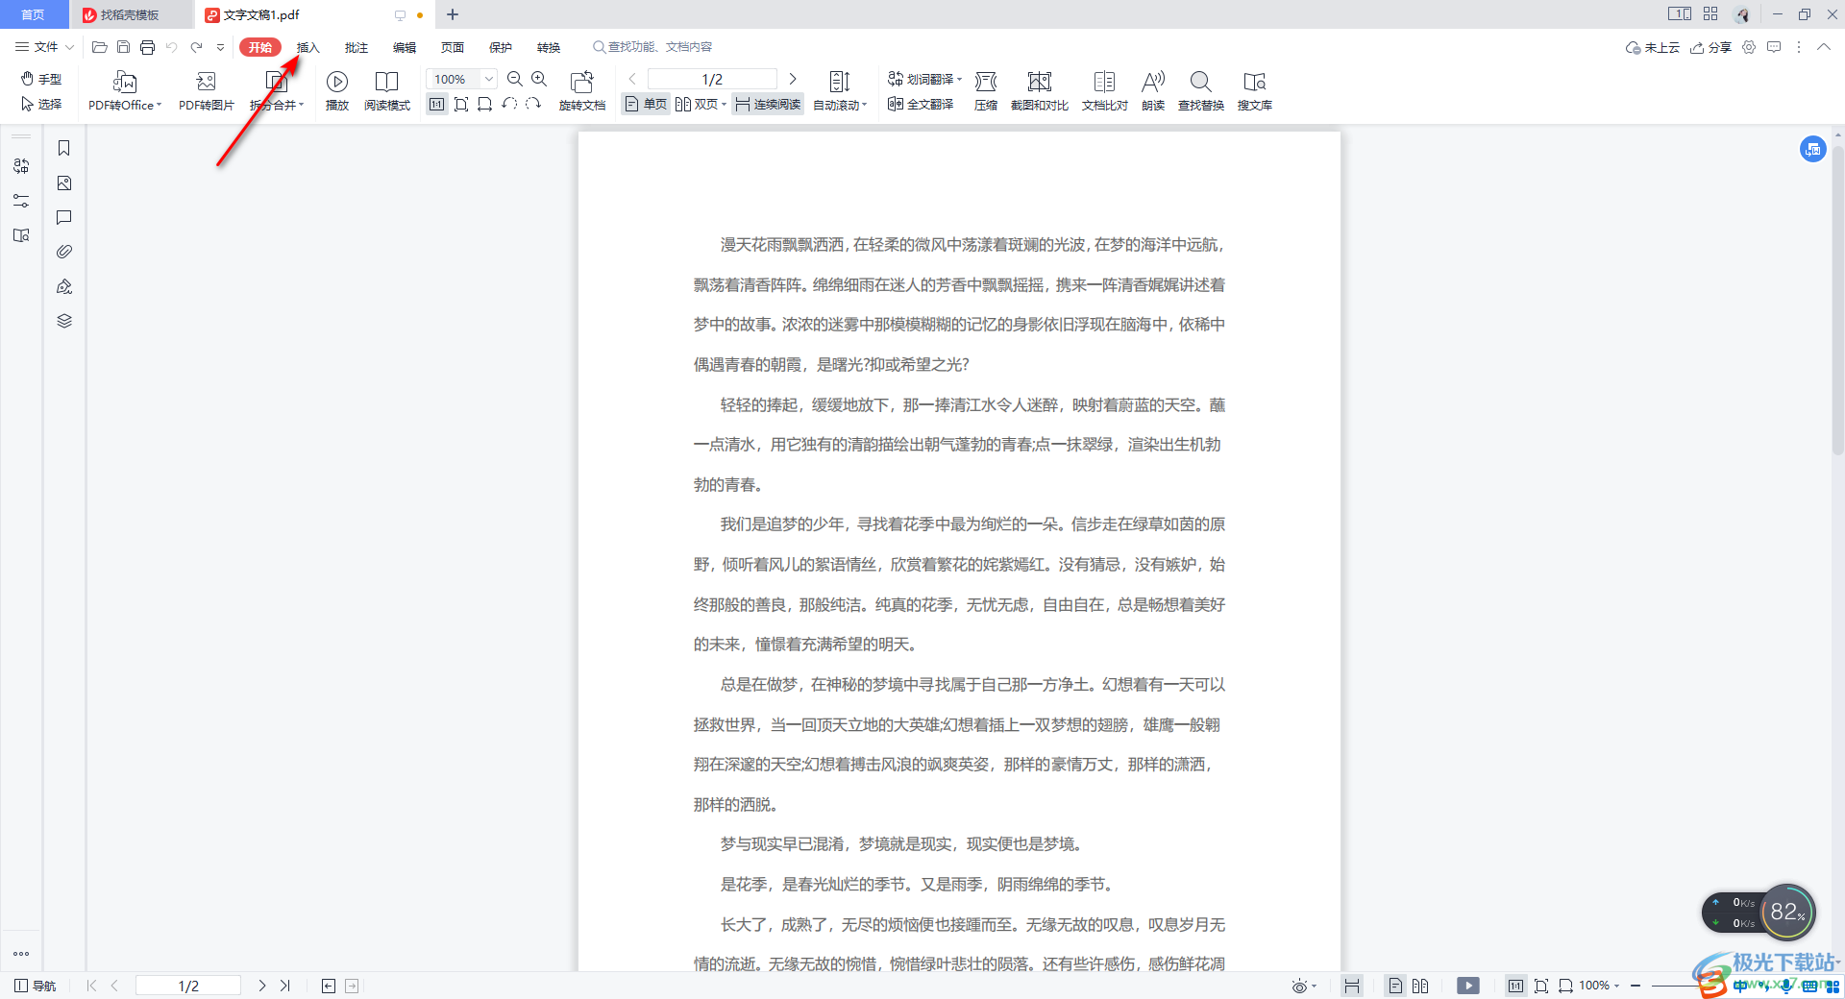
Task: Switch to the Page tab
Action: [453, 47]
